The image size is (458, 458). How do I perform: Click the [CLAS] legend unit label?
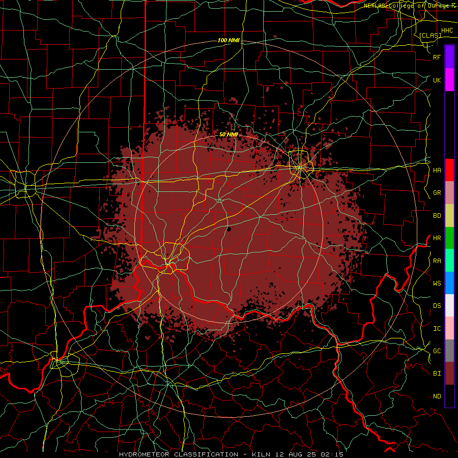(x=430, y=35)
